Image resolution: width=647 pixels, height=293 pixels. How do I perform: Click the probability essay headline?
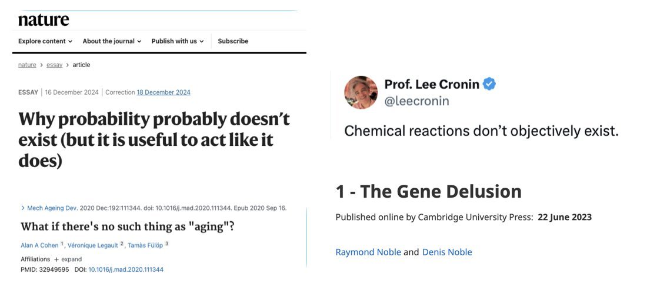coord(154,140)
